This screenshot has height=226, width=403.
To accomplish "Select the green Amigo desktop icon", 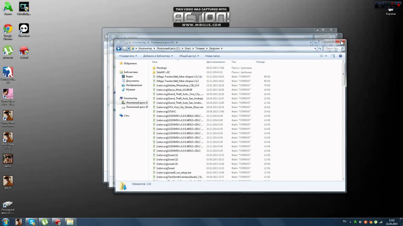I will point(8,9).
